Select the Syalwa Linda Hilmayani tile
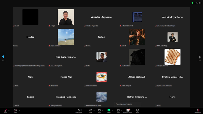203x114 pixels. coord(173,77)
